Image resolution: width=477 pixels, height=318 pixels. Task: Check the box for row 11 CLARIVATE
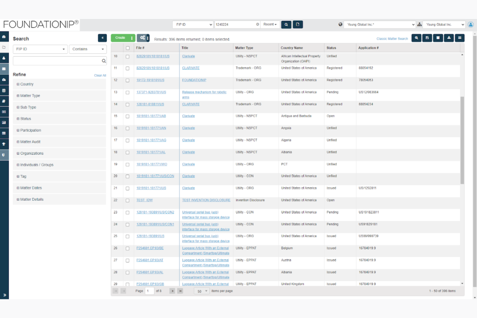tap(128, 69)
